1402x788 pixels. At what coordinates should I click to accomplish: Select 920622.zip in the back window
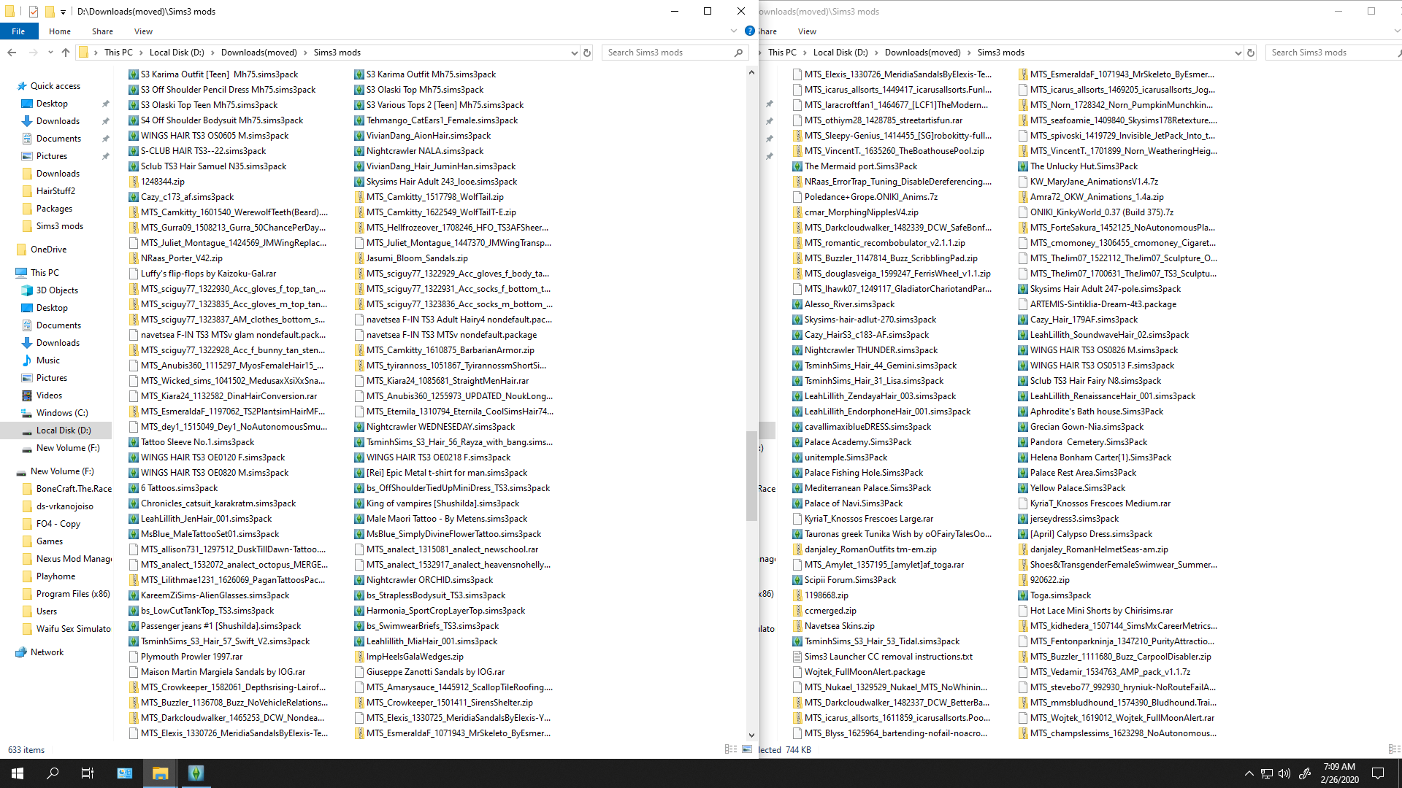(1049, 580)
